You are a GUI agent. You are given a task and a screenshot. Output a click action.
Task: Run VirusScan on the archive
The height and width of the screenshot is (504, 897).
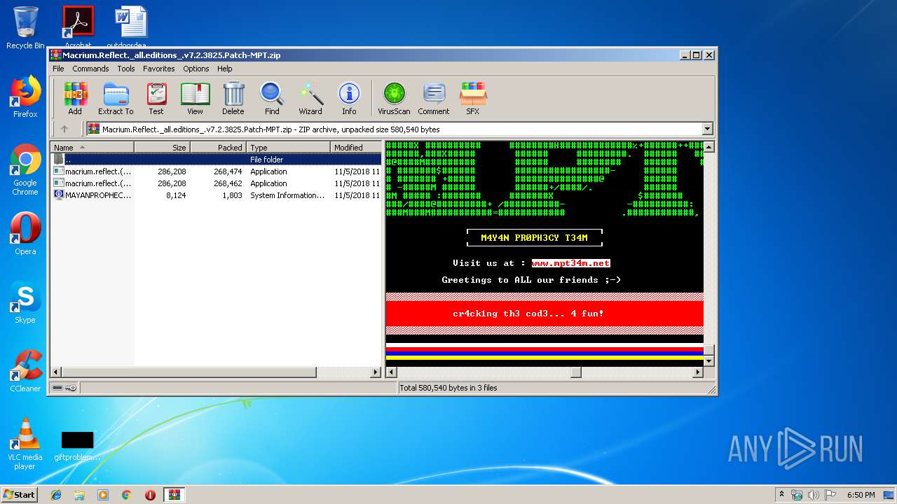click(394, 99)
